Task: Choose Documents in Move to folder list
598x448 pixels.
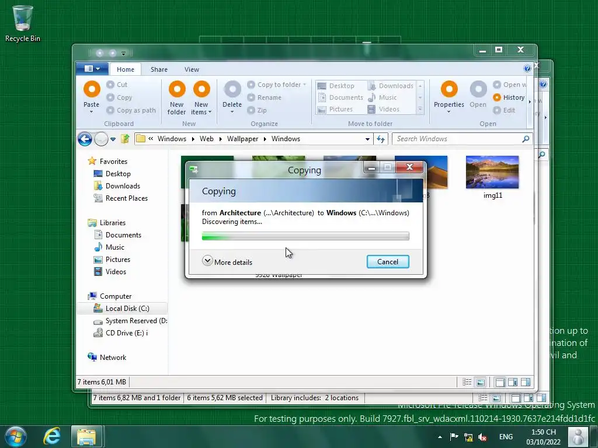Action: (x=340, y=97)
